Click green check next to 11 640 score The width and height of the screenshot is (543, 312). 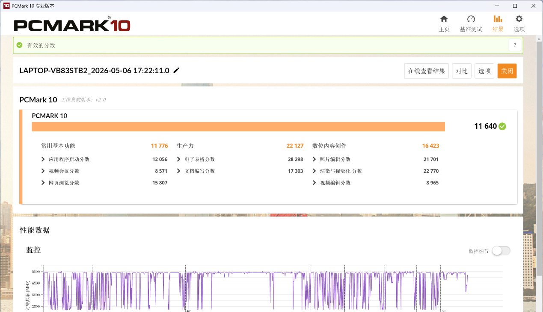502,126
